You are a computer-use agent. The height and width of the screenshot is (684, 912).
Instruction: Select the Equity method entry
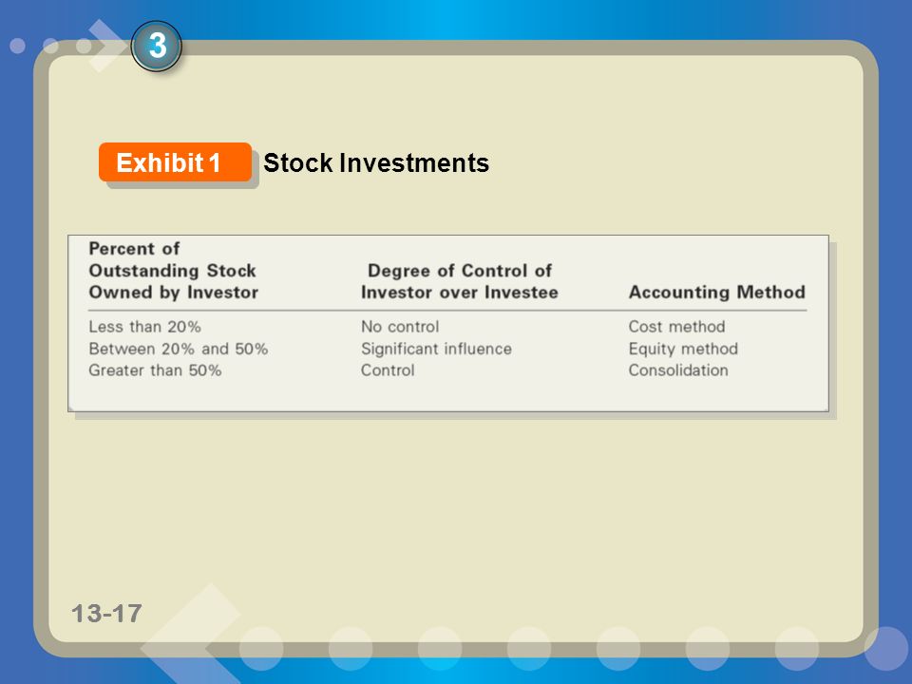tap(683, 349)
